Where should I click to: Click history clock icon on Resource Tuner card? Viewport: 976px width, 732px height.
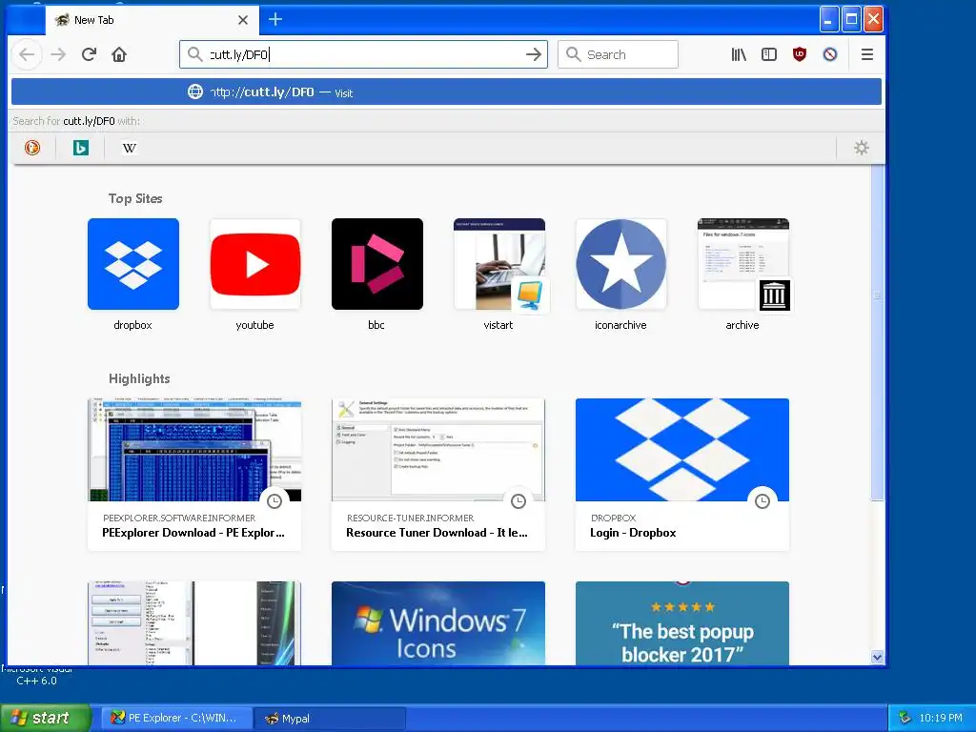(x=518, y=501)
